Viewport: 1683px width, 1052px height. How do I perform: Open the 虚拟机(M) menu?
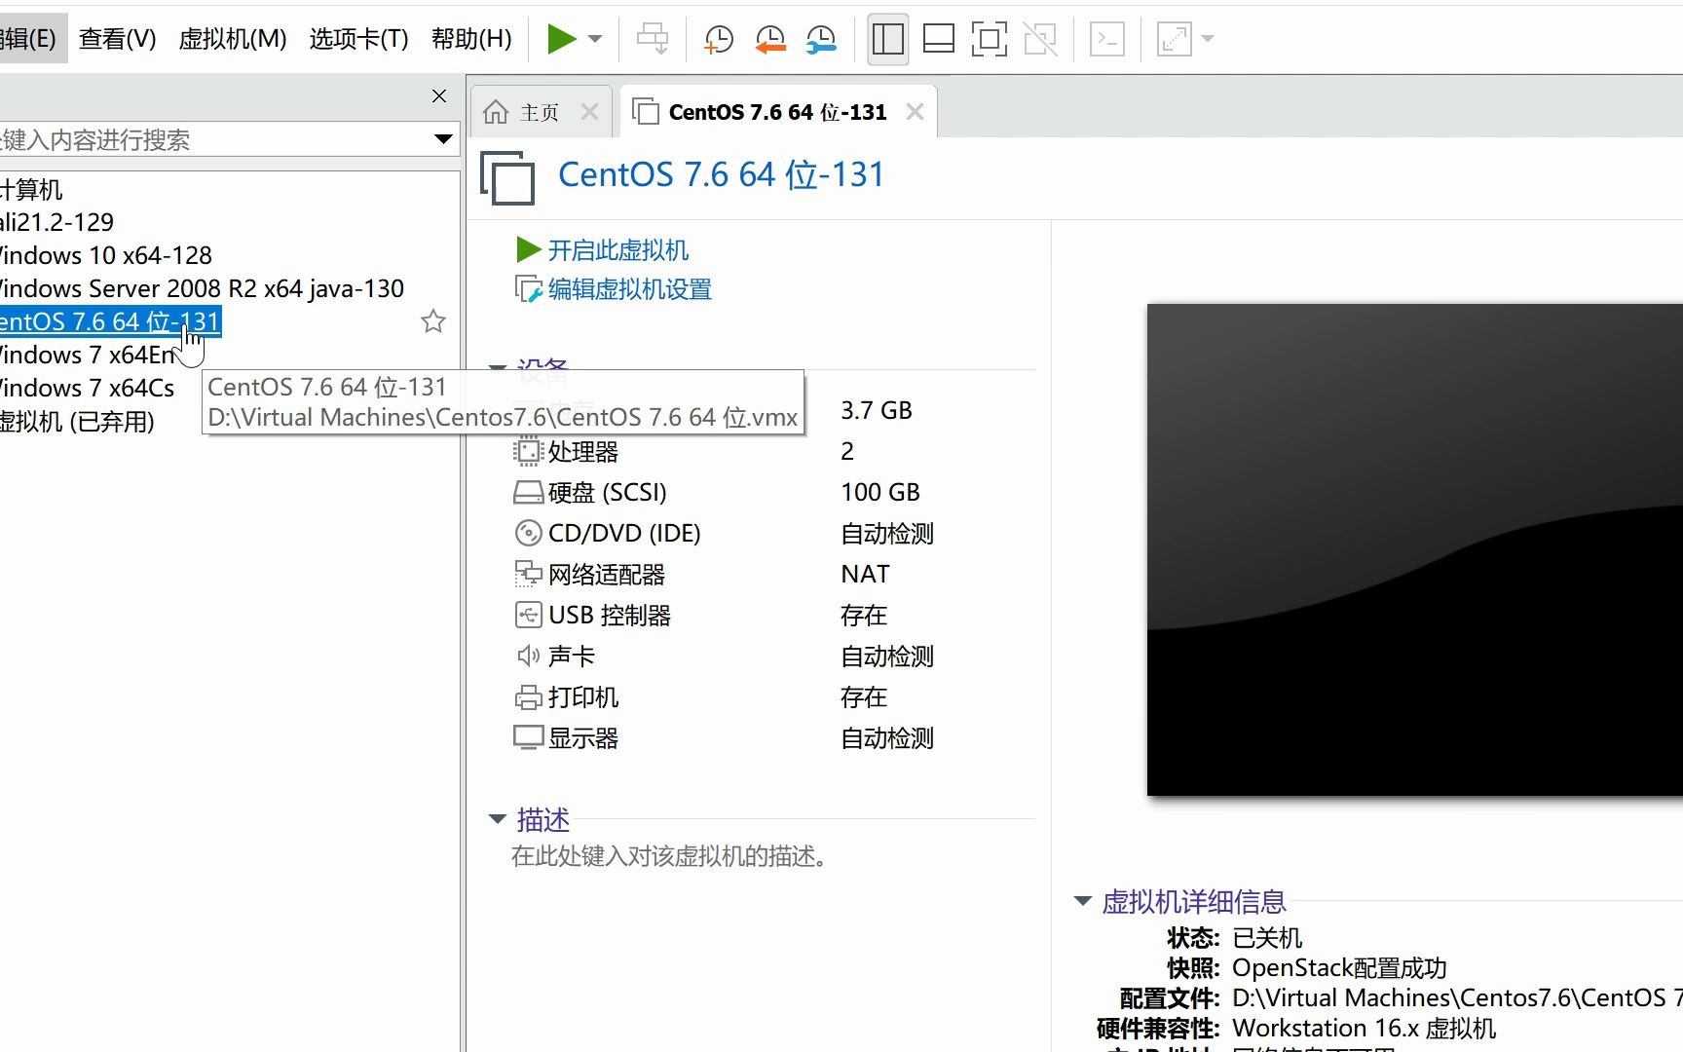[233, 39]
